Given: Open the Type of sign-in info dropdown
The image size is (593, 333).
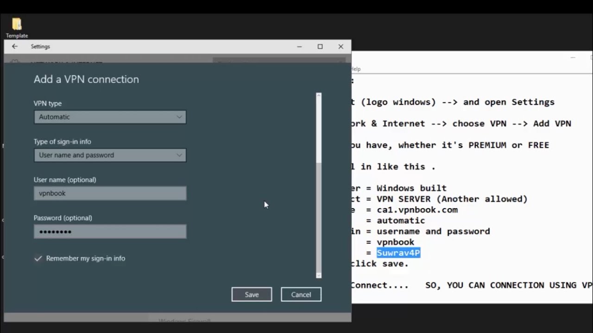Looking at the screenshot, I should 110,155.
